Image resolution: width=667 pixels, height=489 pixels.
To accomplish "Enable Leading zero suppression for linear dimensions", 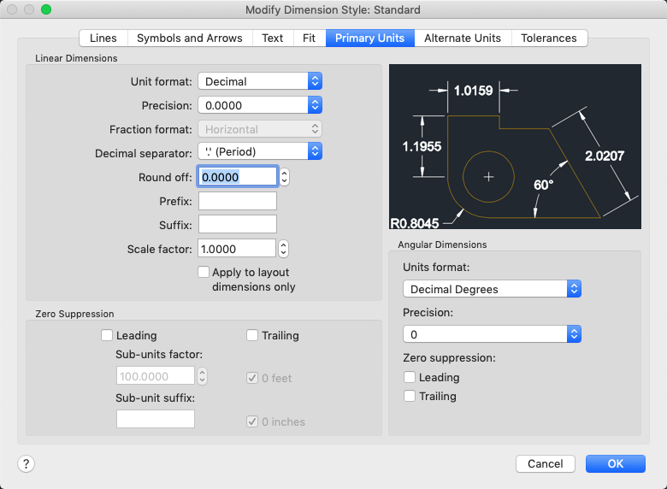I will pyautogui.click(x=108, y=336).
